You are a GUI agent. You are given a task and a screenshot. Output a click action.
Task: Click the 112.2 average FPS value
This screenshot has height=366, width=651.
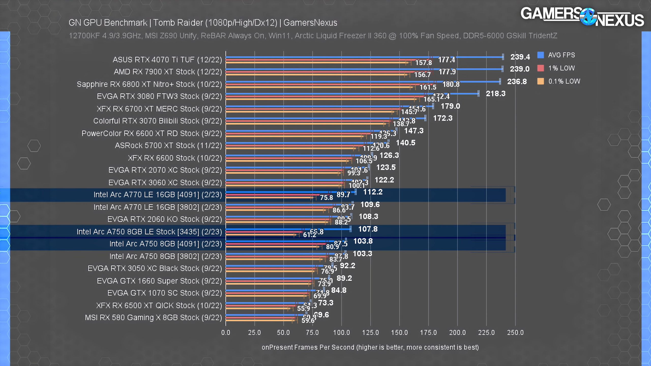coord(373,192)
